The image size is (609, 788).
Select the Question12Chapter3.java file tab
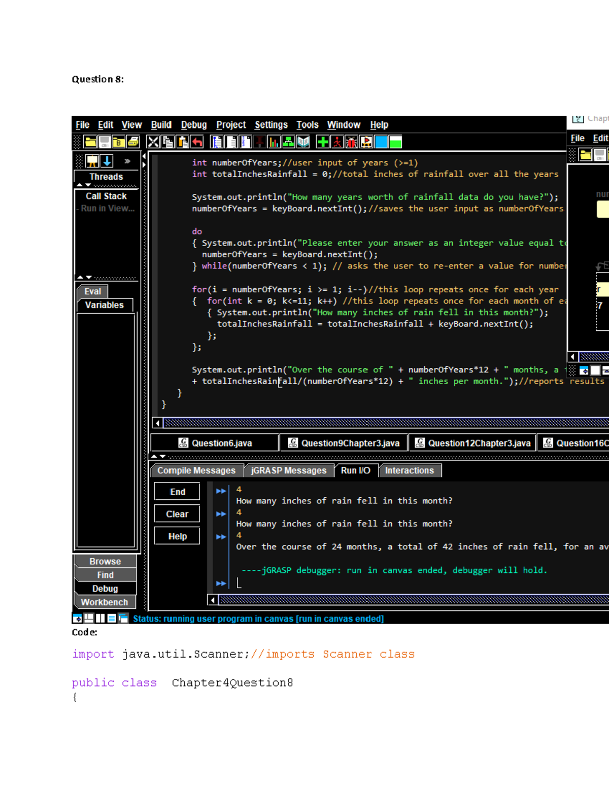click(x=472, y=442)
